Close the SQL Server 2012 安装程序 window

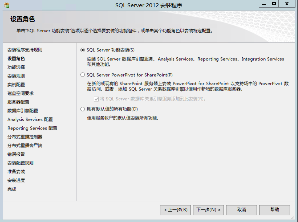287,4
